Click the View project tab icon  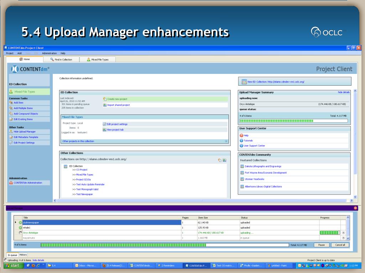tap(104, 130)
